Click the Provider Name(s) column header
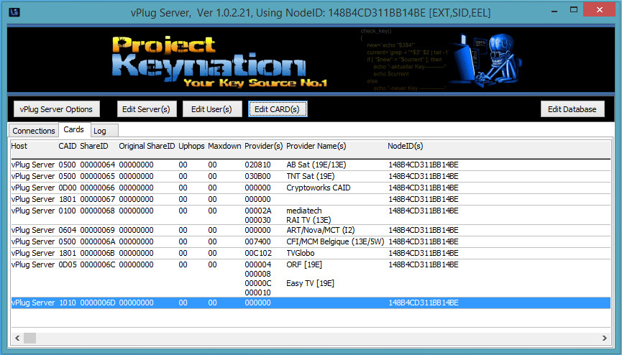The image size is (622, 355). (x=316, y=146)
